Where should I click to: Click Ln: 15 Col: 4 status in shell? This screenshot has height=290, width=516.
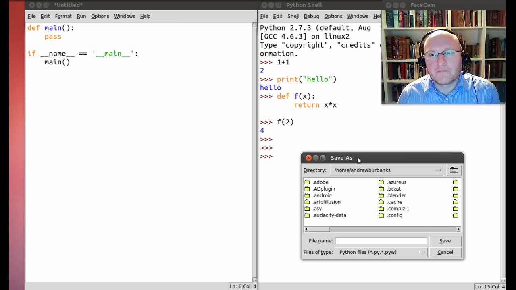click(490, 286)
